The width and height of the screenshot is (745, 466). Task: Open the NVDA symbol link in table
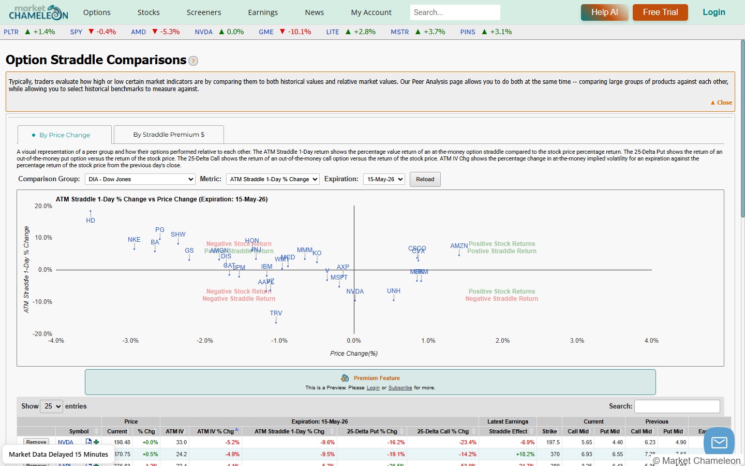tap(66, 442)
